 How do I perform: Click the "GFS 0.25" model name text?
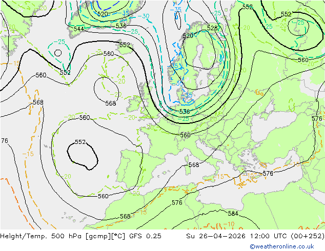point(145,236)
